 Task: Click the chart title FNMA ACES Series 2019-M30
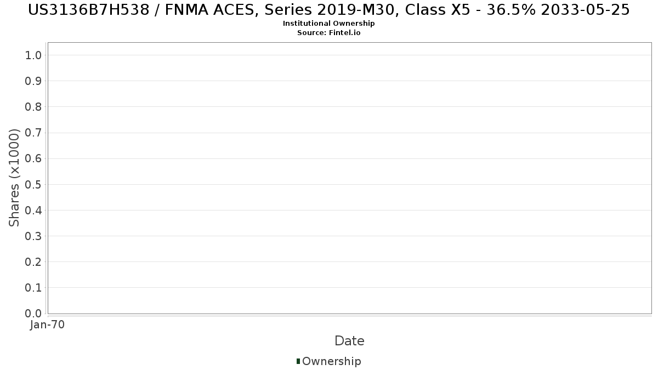(x=328, y=10)
